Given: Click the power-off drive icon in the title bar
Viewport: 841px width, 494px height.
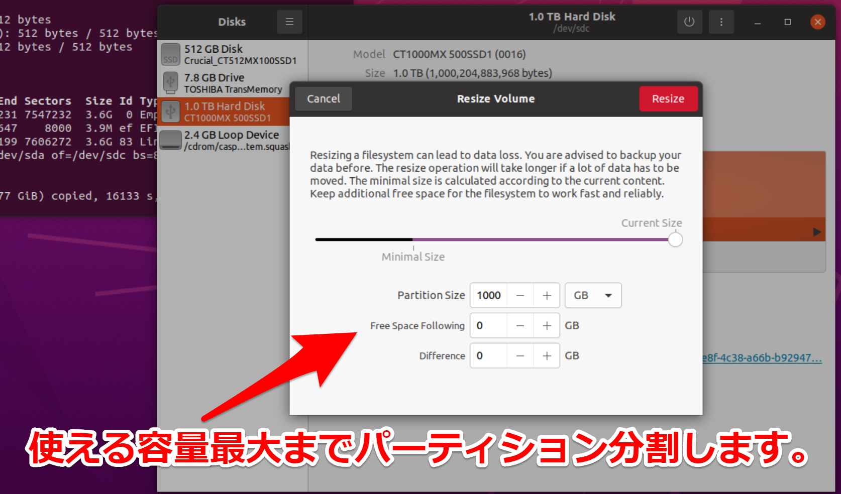Looking at the screenshot, I should coord(689,22).
